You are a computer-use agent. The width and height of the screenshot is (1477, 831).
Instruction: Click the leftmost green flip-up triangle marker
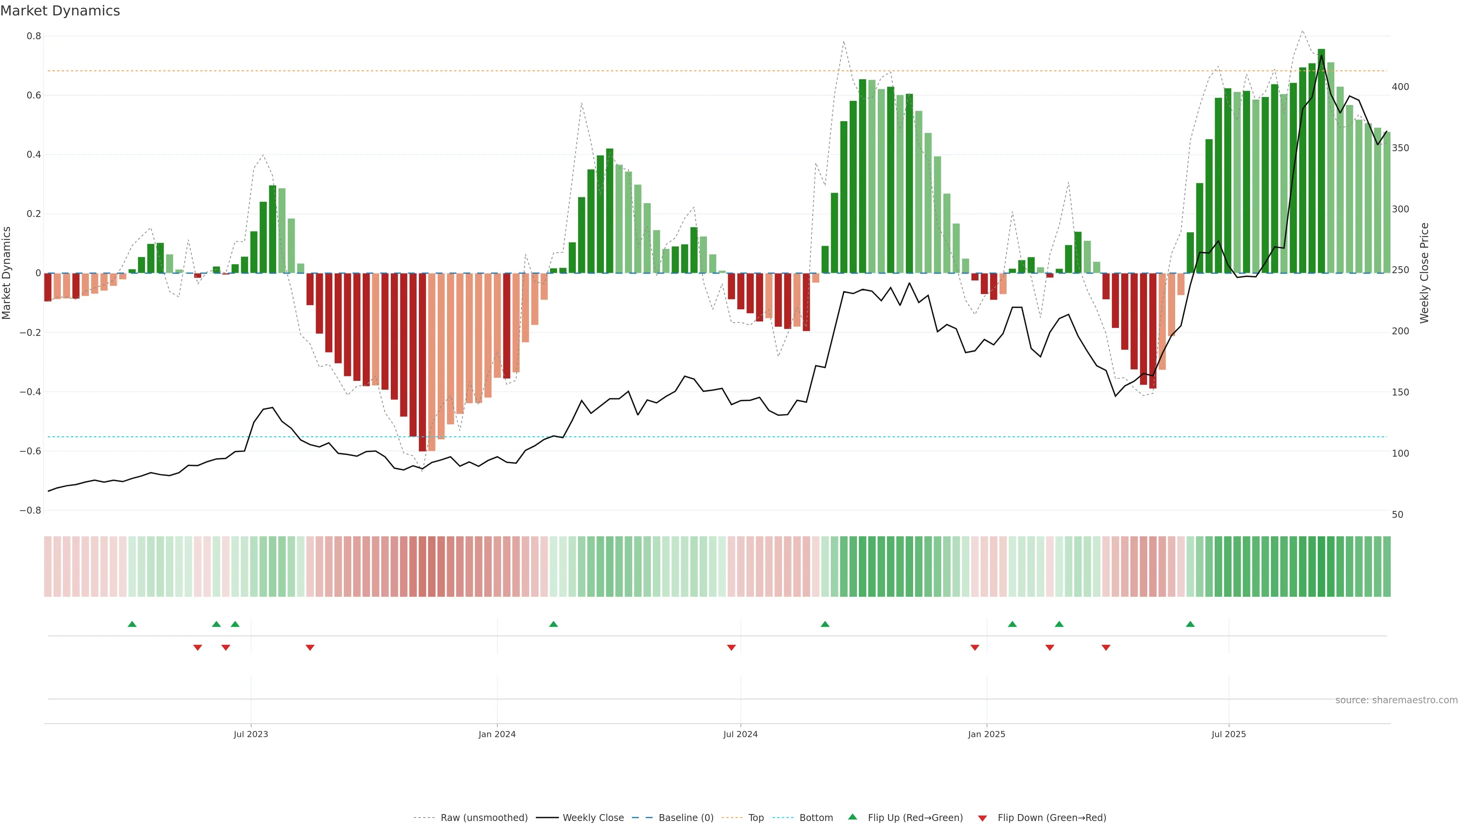tap(132, 624)
